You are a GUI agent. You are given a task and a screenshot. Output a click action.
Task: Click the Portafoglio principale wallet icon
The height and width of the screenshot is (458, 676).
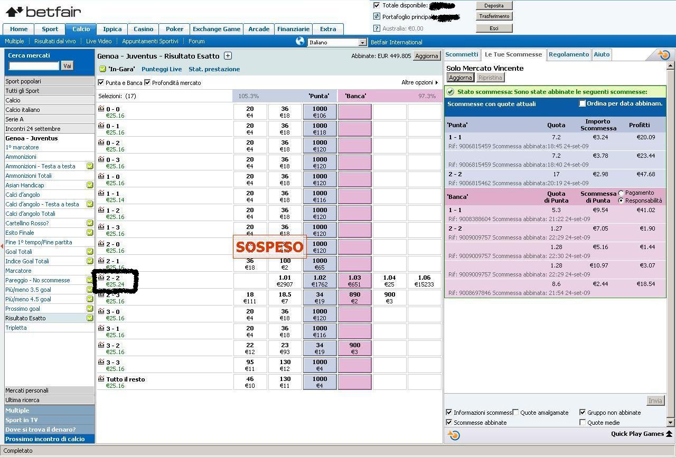pos(377,17)
